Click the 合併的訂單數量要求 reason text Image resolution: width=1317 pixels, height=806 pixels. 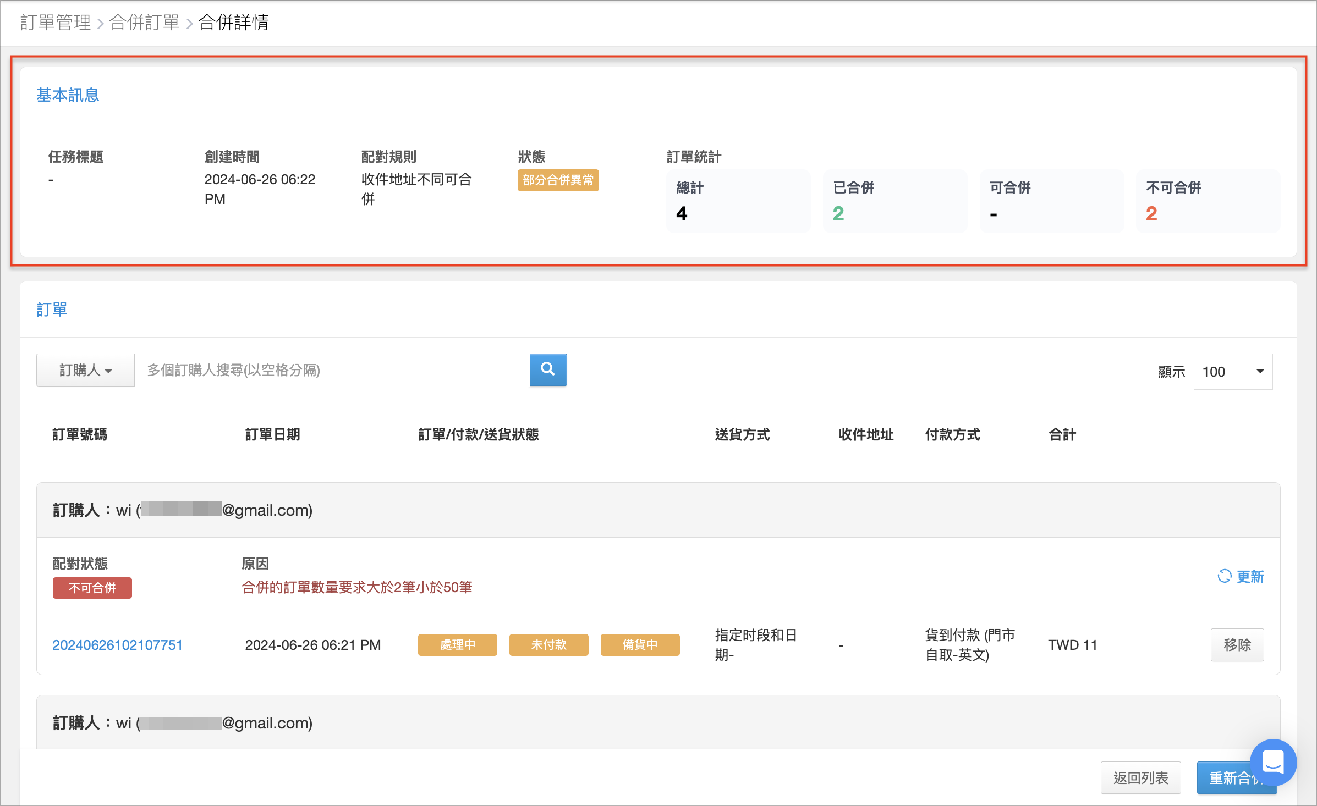pos(357,587)
